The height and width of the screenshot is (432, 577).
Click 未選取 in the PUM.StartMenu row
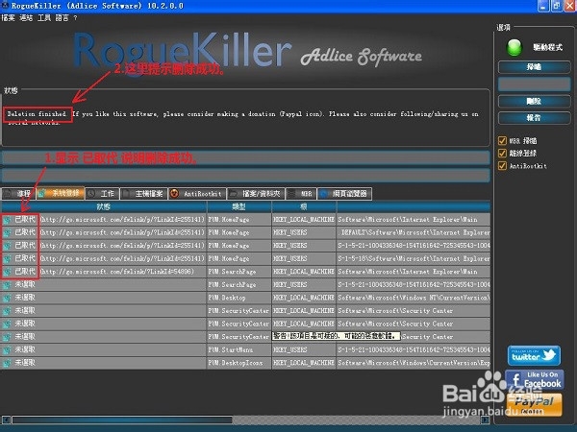(25, 349)
